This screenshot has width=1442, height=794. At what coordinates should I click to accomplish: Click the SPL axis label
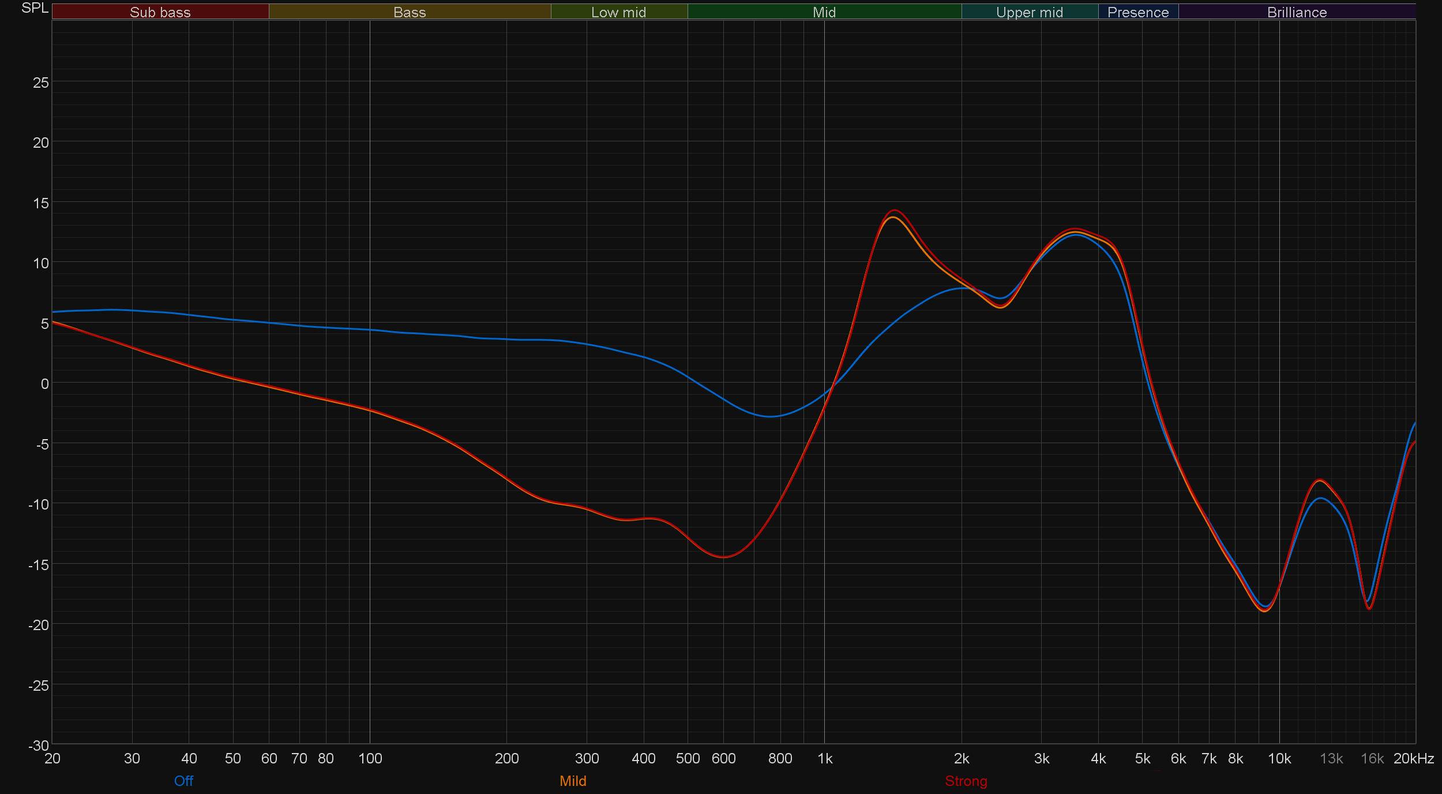(35, 8)
